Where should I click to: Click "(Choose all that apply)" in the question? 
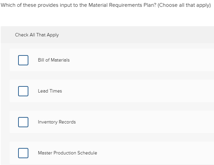pyautogui.click(x=184, y=6)
